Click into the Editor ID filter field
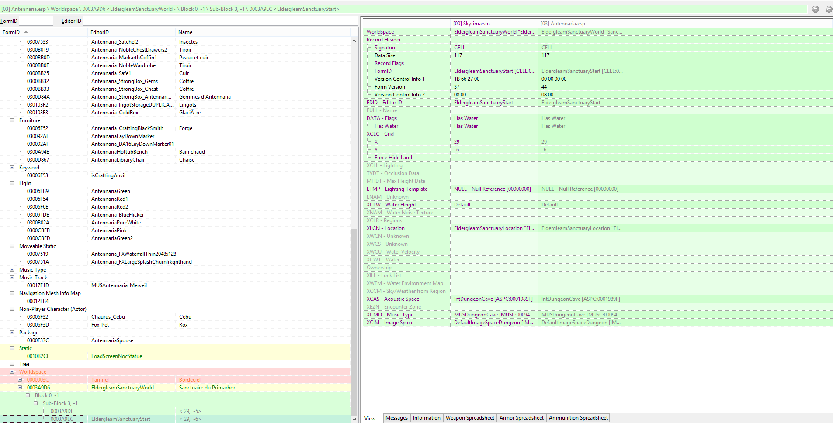The height and width of the screenshot is (423, 833). click(220, 21)
